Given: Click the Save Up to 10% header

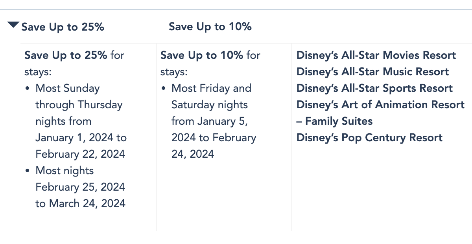Looking at the screenshot, I should 210,27.
